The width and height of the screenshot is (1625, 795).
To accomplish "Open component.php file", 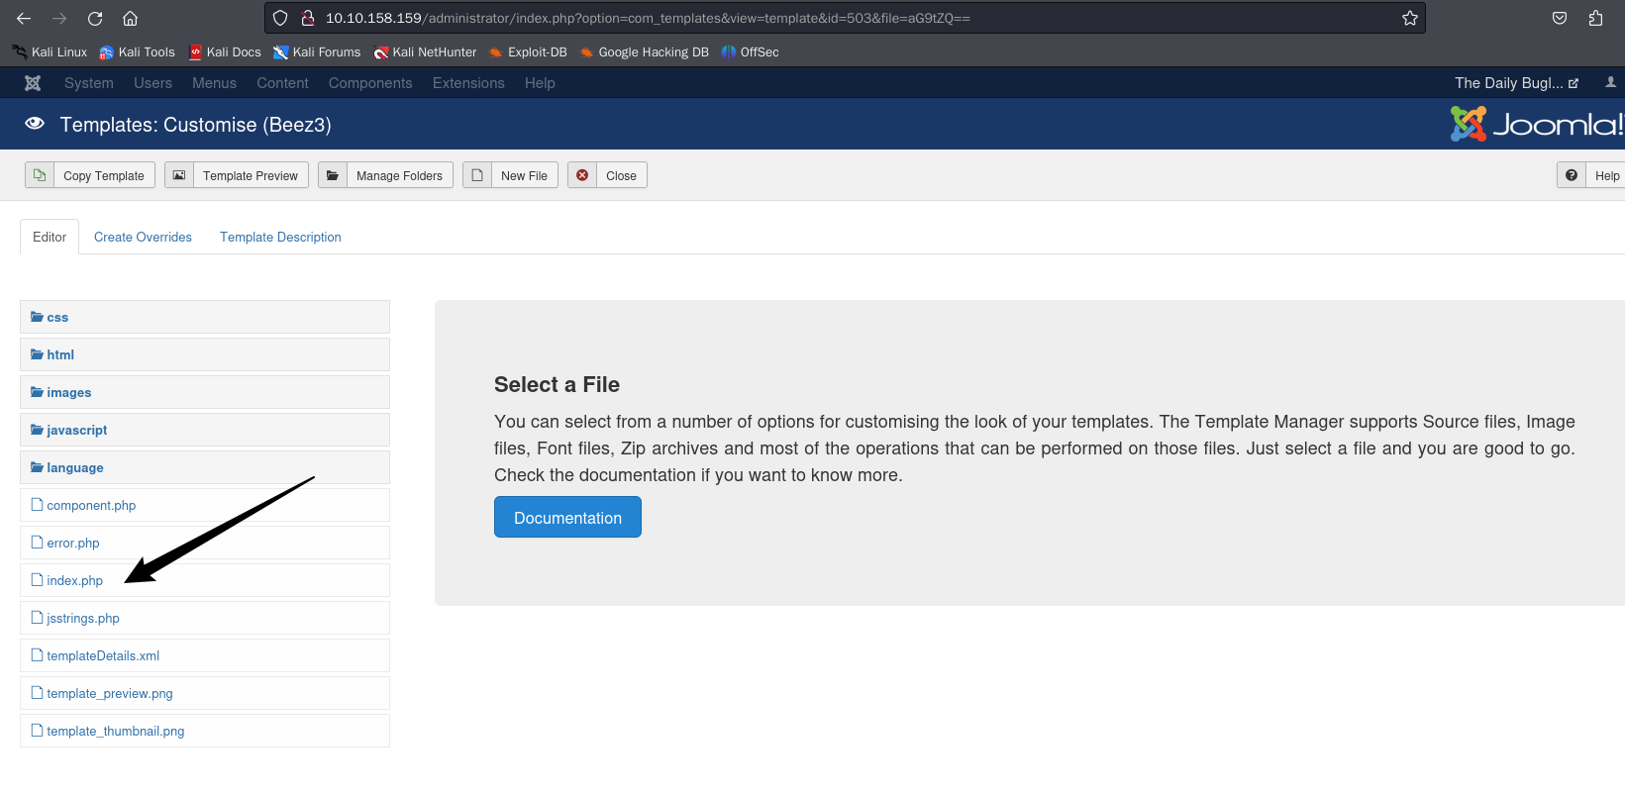I will click(205, 505).
